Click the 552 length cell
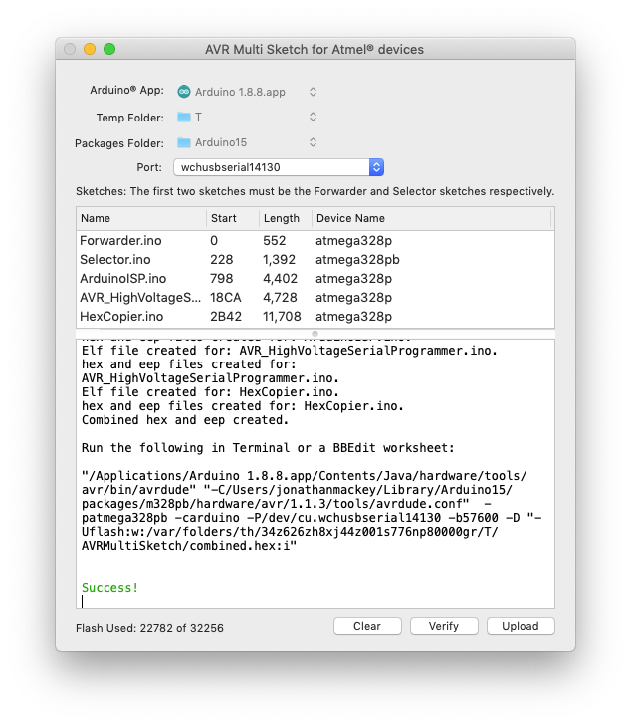 [x=275, y=240]
